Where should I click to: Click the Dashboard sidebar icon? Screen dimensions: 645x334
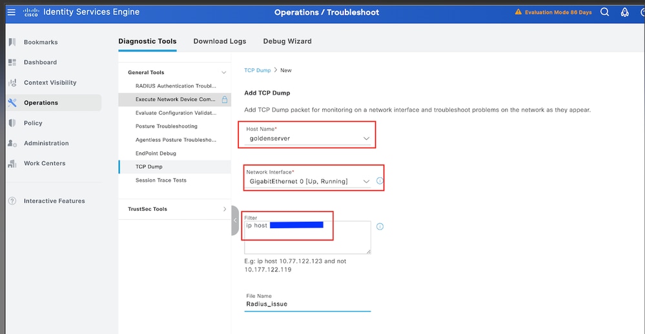tap(12, 62)
